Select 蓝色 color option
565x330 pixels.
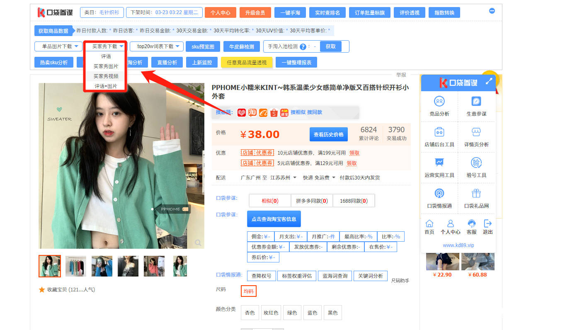312,313
